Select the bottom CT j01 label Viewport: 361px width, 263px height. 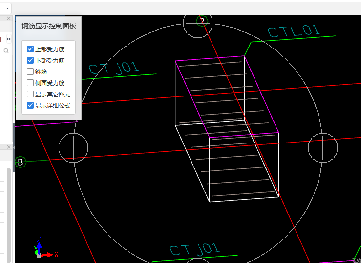[194, 249]
